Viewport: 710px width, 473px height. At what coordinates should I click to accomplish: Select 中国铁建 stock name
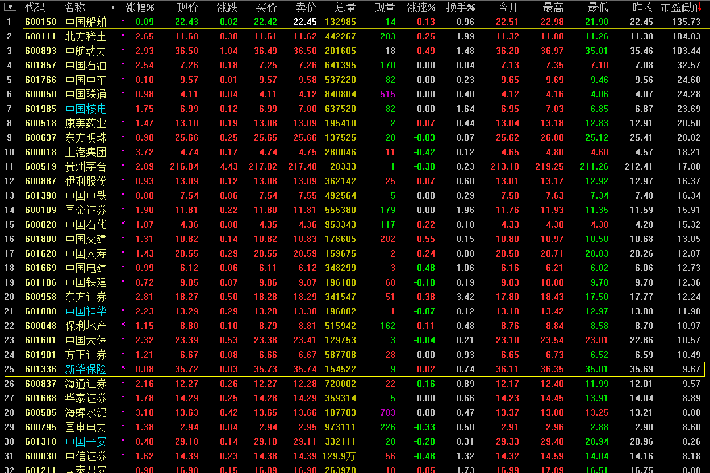click(86, 283)
